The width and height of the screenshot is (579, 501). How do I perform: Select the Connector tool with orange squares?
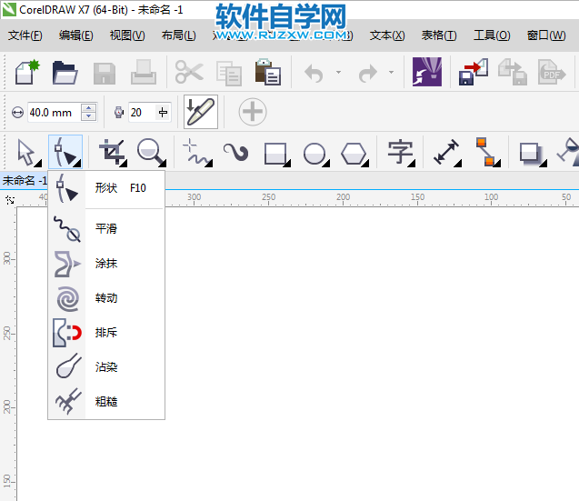point(487,152)
